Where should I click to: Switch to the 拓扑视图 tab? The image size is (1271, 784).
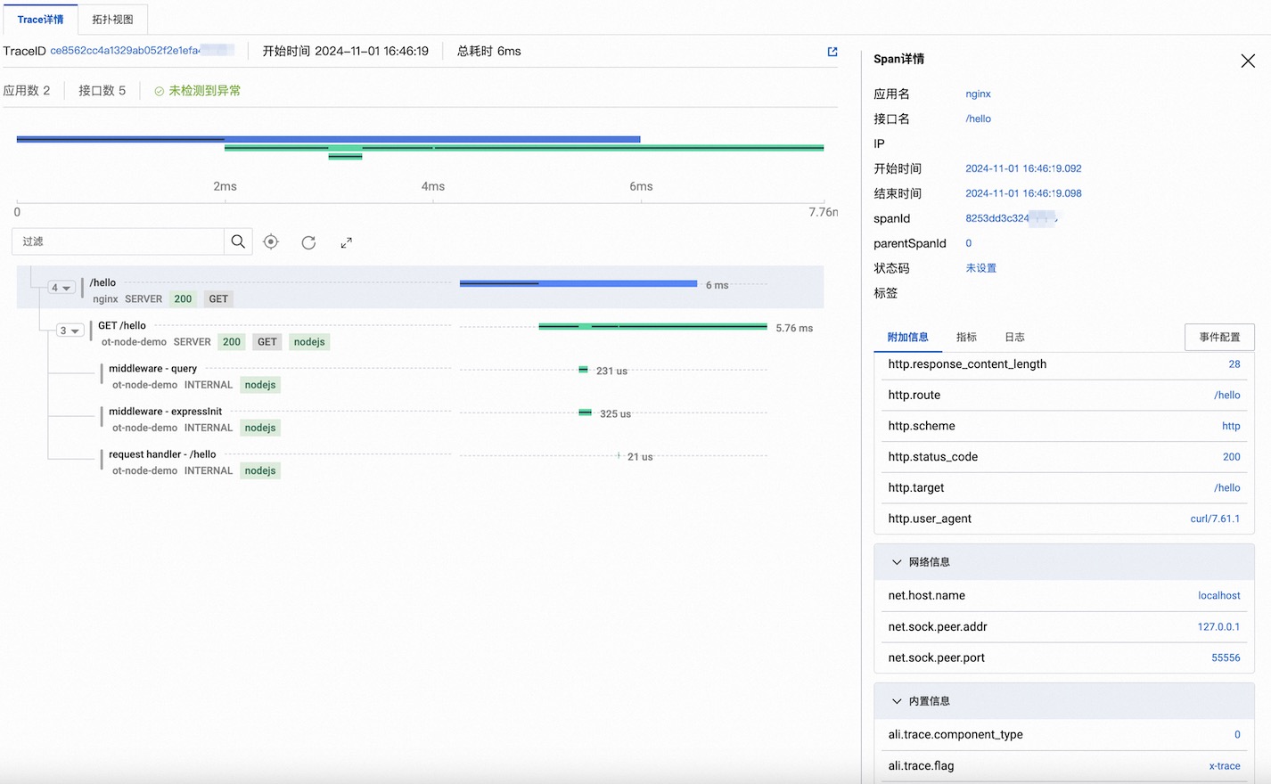click(112, 19)
